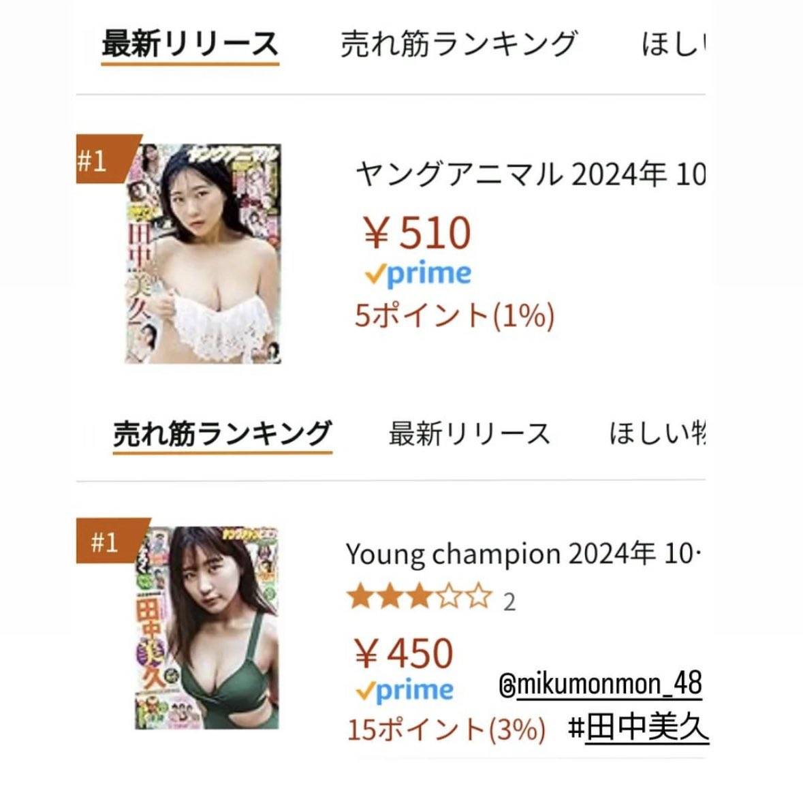Click the ¥450 price

click(x=404, y=653)
